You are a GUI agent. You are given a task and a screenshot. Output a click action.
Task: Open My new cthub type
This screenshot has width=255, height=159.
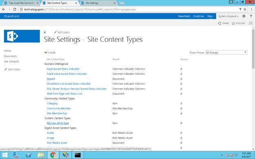point(58,123)
